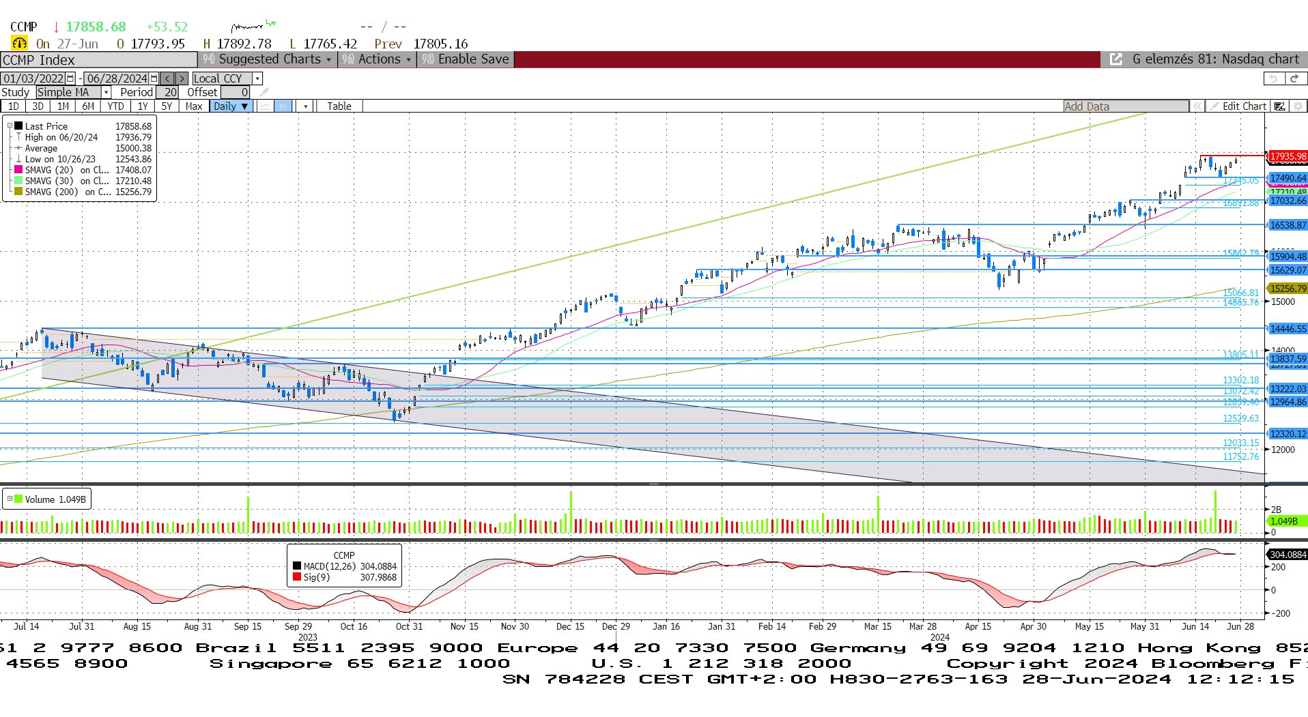Image resolution: width=1308 pixels, height=717 pixels.
Task: Click the Add Data input field
Action: tap(1126, 106)
